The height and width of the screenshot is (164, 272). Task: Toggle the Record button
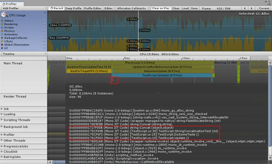(x=57, y=8)
